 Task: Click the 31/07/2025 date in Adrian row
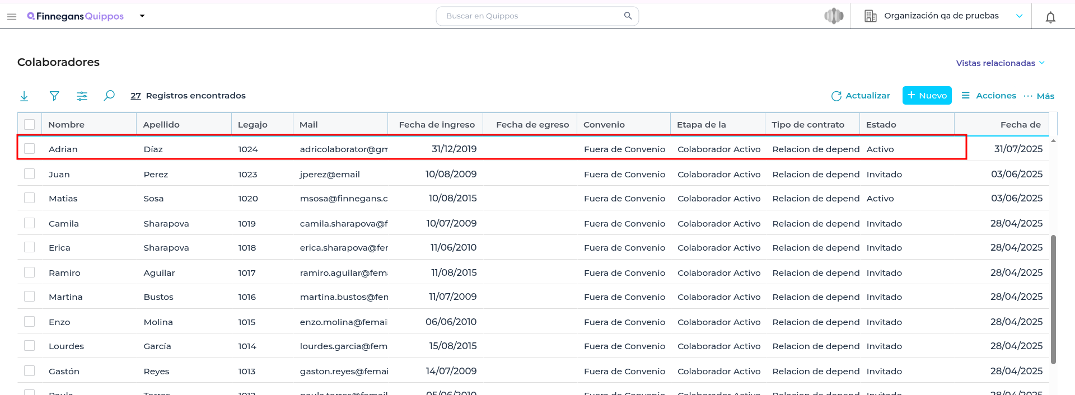point(1018,149)
